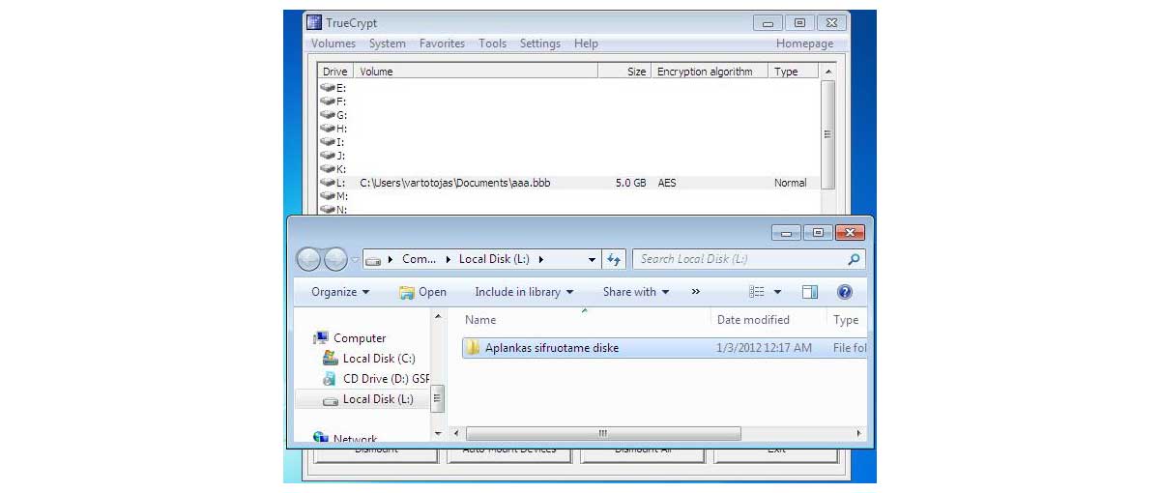
Task: Click the mounted volume path aaa.bbb
Action: click(454, 183)
